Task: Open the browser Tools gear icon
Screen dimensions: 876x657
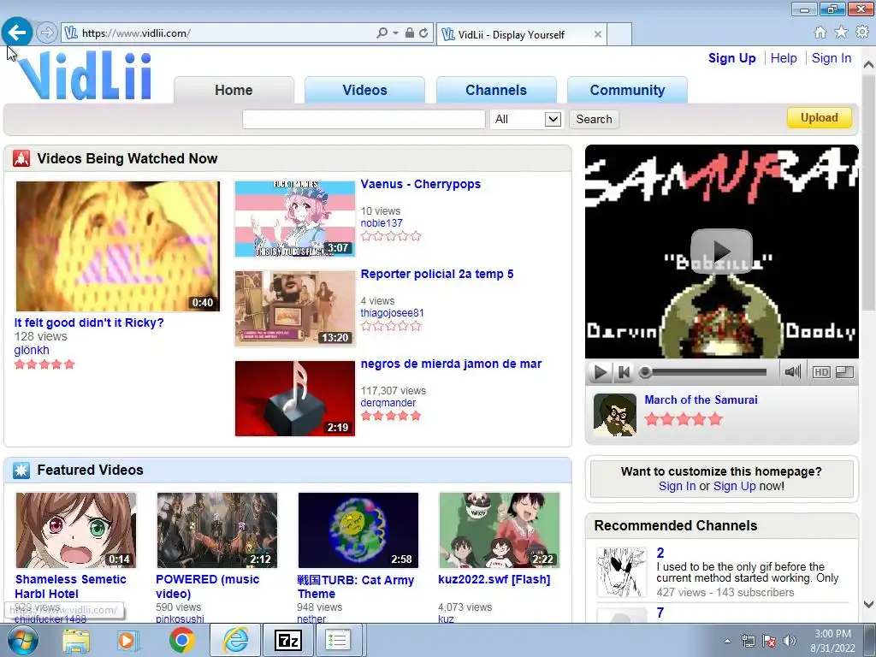Action: click(862, 33)
